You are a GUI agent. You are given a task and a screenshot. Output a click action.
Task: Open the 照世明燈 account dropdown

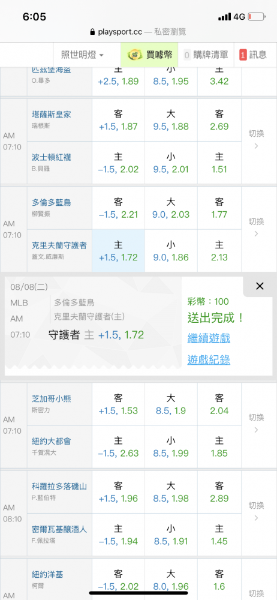coord(83,55)
